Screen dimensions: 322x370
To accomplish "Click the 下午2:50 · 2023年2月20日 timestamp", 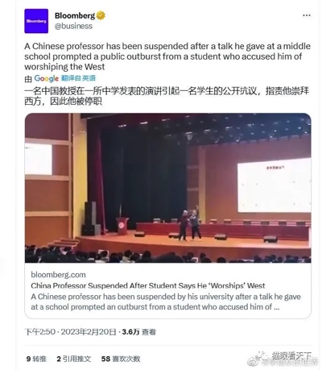I will [x=71, y=332].
